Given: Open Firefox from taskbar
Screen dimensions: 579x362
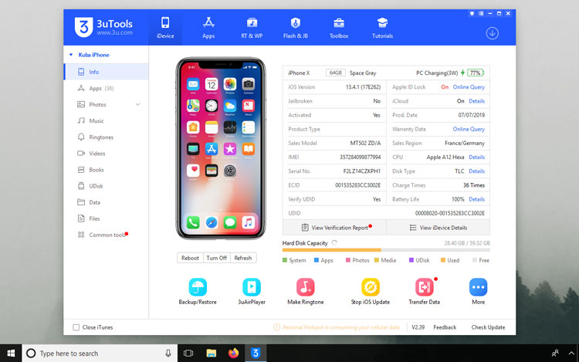Looking at the screenshot, I should click(x=233, y=354).
